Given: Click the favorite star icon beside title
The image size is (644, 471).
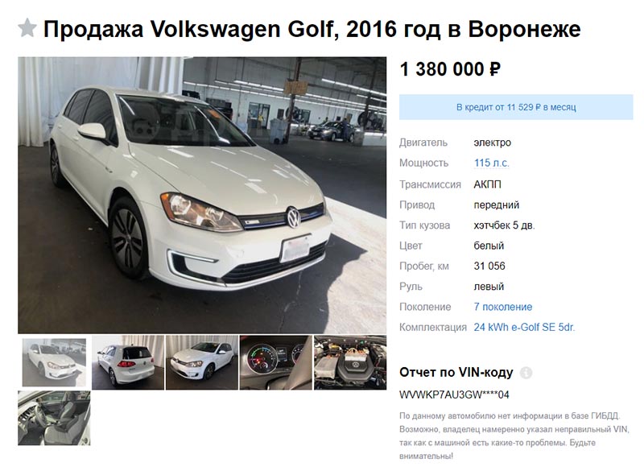Looking at the screenshot, I should pyautogui.click(x=27, y=28).
